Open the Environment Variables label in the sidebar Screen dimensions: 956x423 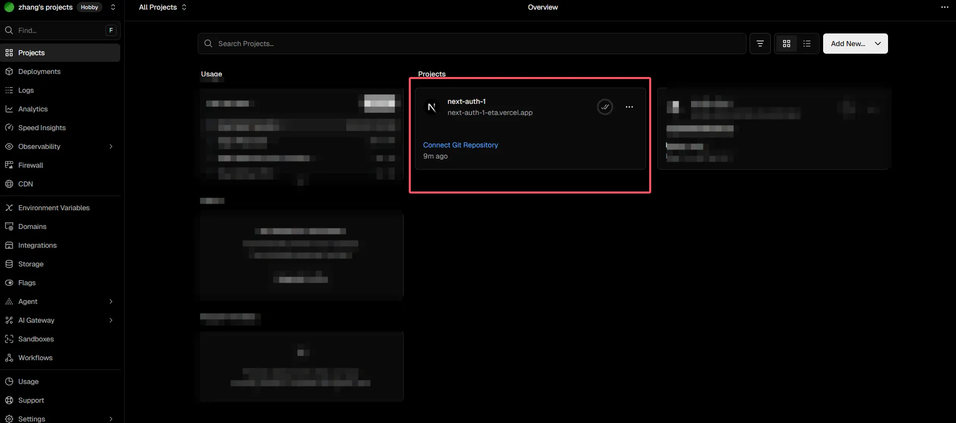(54, 208)
